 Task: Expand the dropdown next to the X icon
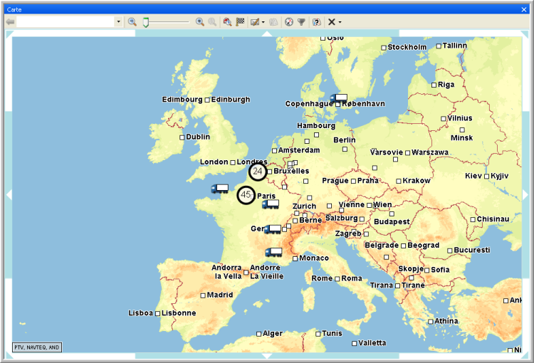340,22
